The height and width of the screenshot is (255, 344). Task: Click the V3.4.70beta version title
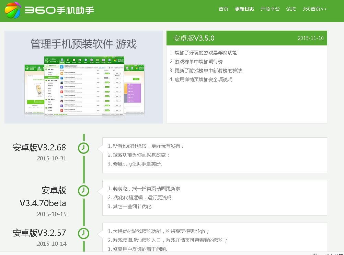[x=43, y=196]
